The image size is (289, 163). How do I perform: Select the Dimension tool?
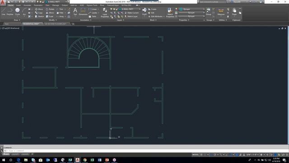[83, 11]
